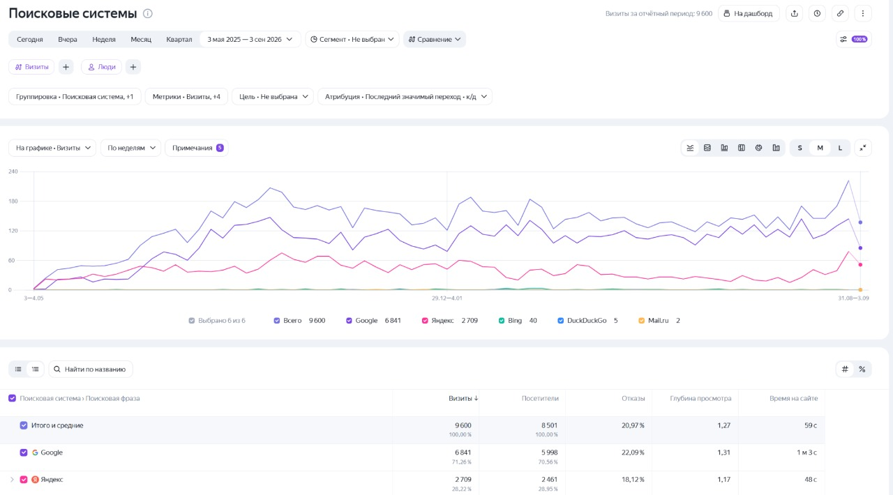Screen dimensions: 893x495
Task: Open the Сегмент • Не выбран dropdown
Action: pos(352,39)
